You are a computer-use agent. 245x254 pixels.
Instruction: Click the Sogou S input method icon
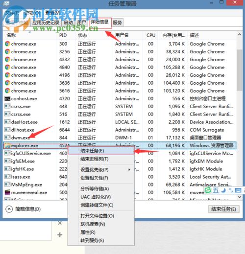click(x=208, y=190)
